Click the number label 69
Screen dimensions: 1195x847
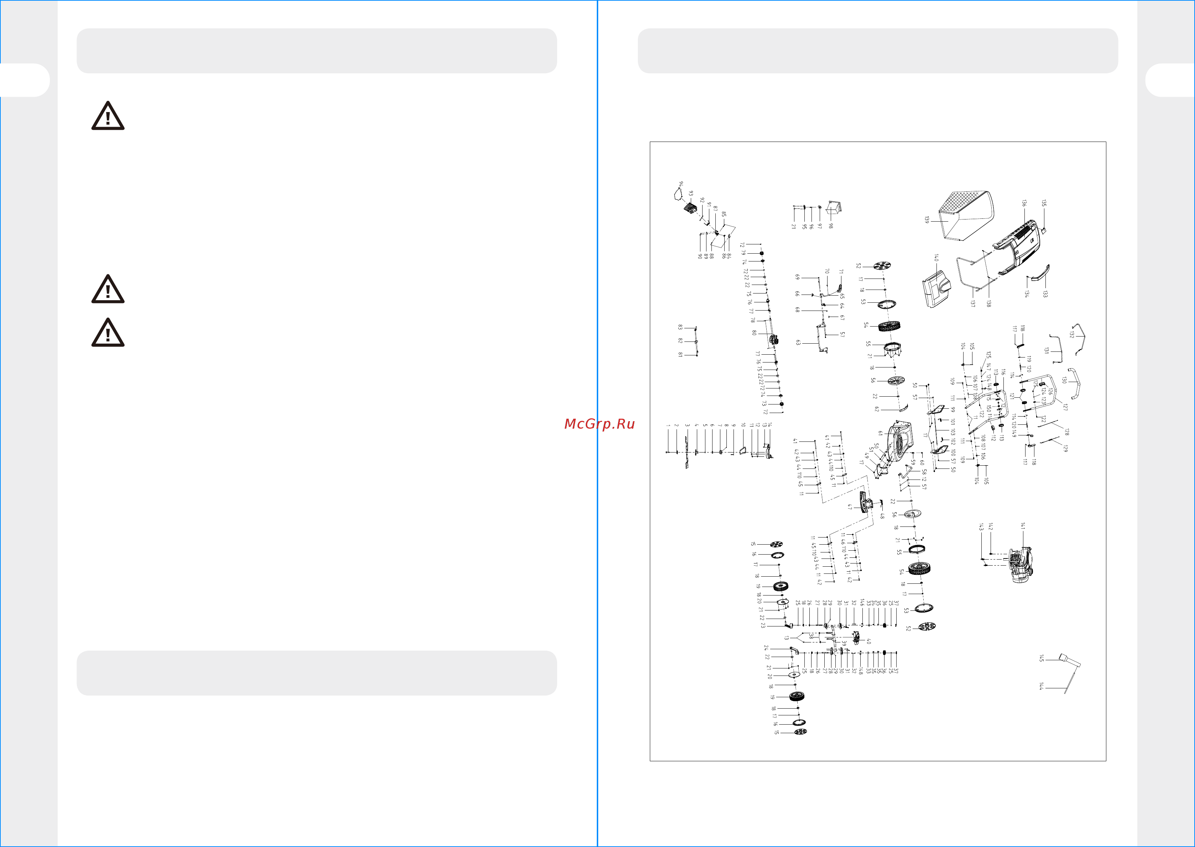[797, 277]
